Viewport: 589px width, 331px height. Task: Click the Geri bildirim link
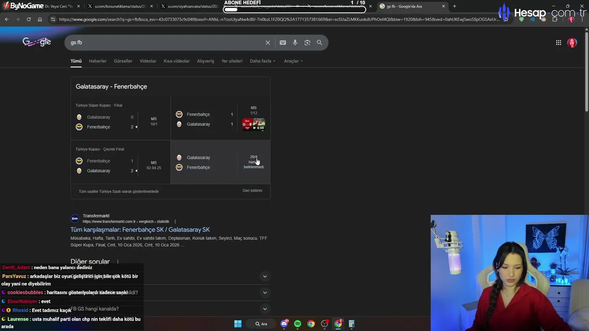(252, 190)
